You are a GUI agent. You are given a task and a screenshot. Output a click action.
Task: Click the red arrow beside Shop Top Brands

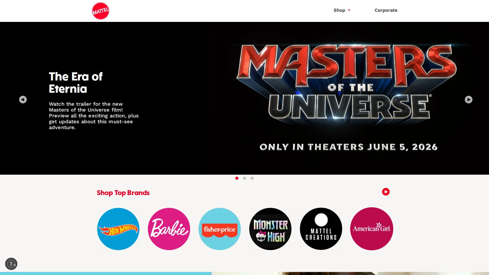386,192
